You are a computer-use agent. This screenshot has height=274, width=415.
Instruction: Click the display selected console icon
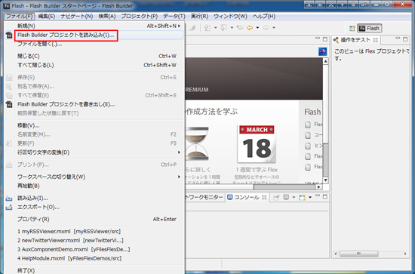tap(286, 197)
